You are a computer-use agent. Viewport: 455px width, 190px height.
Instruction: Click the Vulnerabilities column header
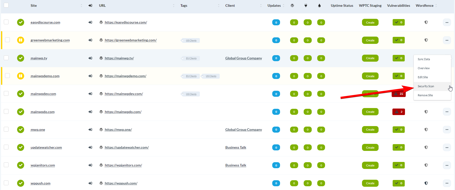click(x=398, y=6)
